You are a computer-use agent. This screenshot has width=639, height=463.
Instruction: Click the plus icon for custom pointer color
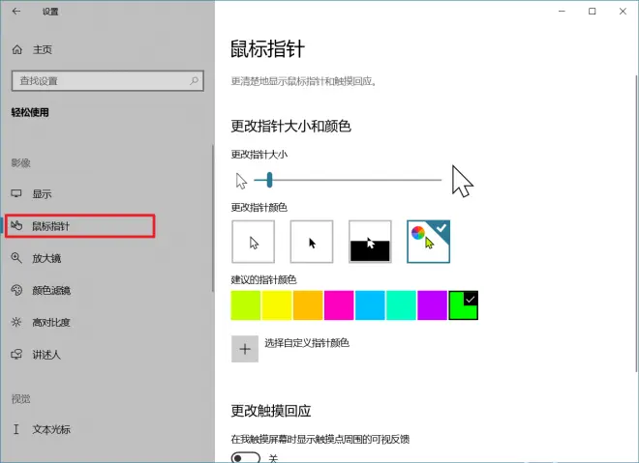(x=245, y=349)
